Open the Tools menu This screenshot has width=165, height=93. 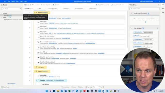[17, 1]
